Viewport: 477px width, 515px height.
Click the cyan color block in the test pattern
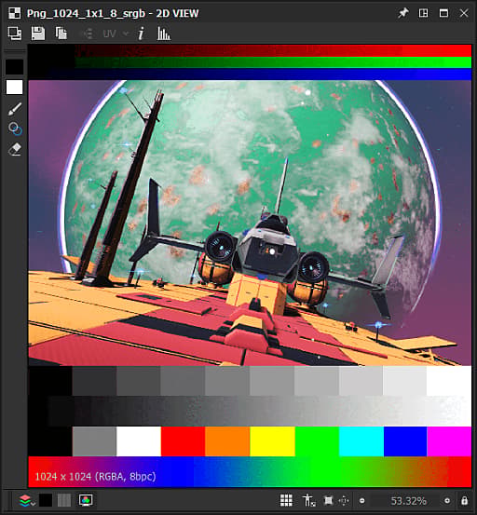click(x=361, y=441)
